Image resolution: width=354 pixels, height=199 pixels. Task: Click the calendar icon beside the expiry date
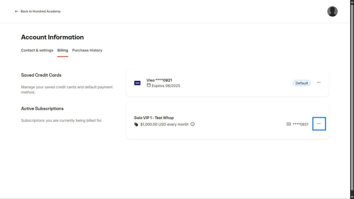[149, 85]
